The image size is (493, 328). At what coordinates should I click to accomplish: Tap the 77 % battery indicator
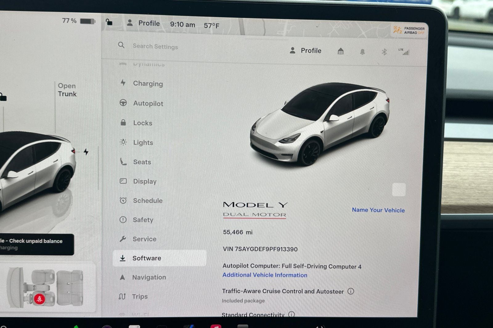tap(79, 21)
